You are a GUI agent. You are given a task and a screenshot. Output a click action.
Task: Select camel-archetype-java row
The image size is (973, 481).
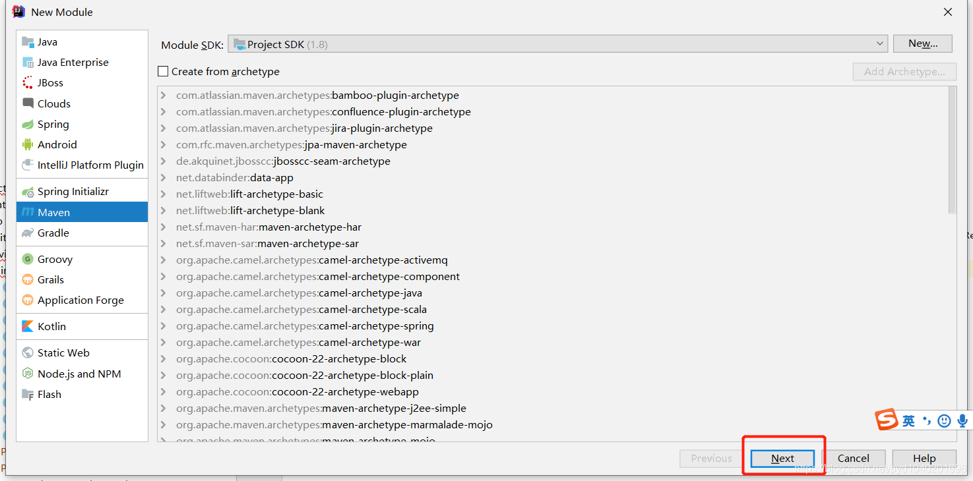coord(553,293)
